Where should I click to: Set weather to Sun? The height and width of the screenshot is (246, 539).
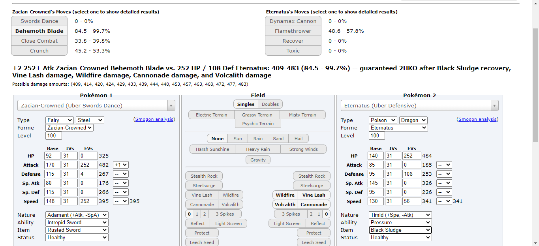coord(238,139)
